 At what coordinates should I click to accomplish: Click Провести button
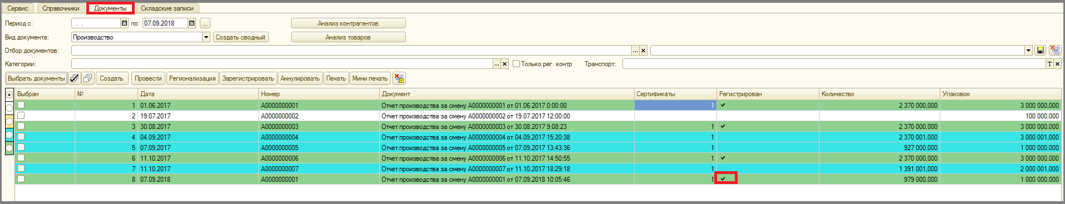pos(148,78)
